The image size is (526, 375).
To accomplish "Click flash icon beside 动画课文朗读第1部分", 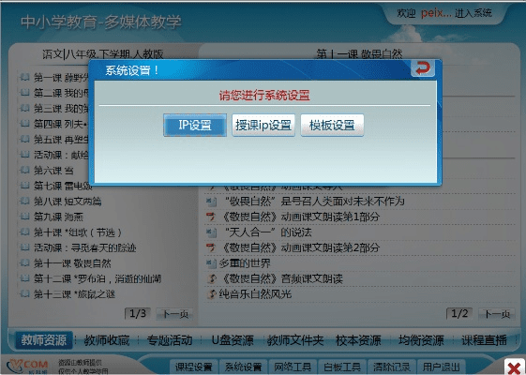I will coord(211,217).
